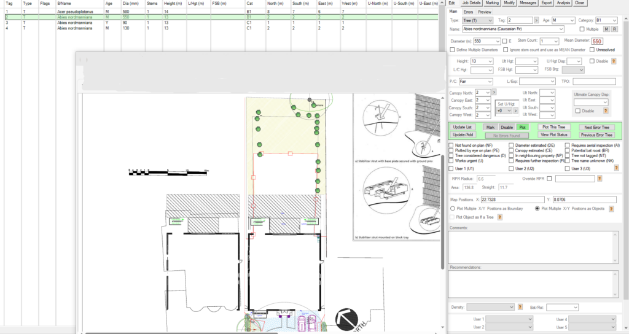
Task: Click the help icon in Ultimate Canopy Disp
Action: click(x=606, y=111)
